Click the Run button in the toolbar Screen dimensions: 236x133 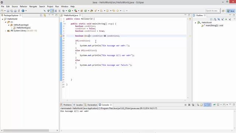coord(70,11)
